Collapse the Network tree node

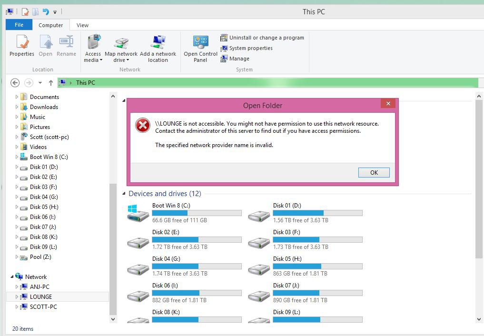(12, 277)
